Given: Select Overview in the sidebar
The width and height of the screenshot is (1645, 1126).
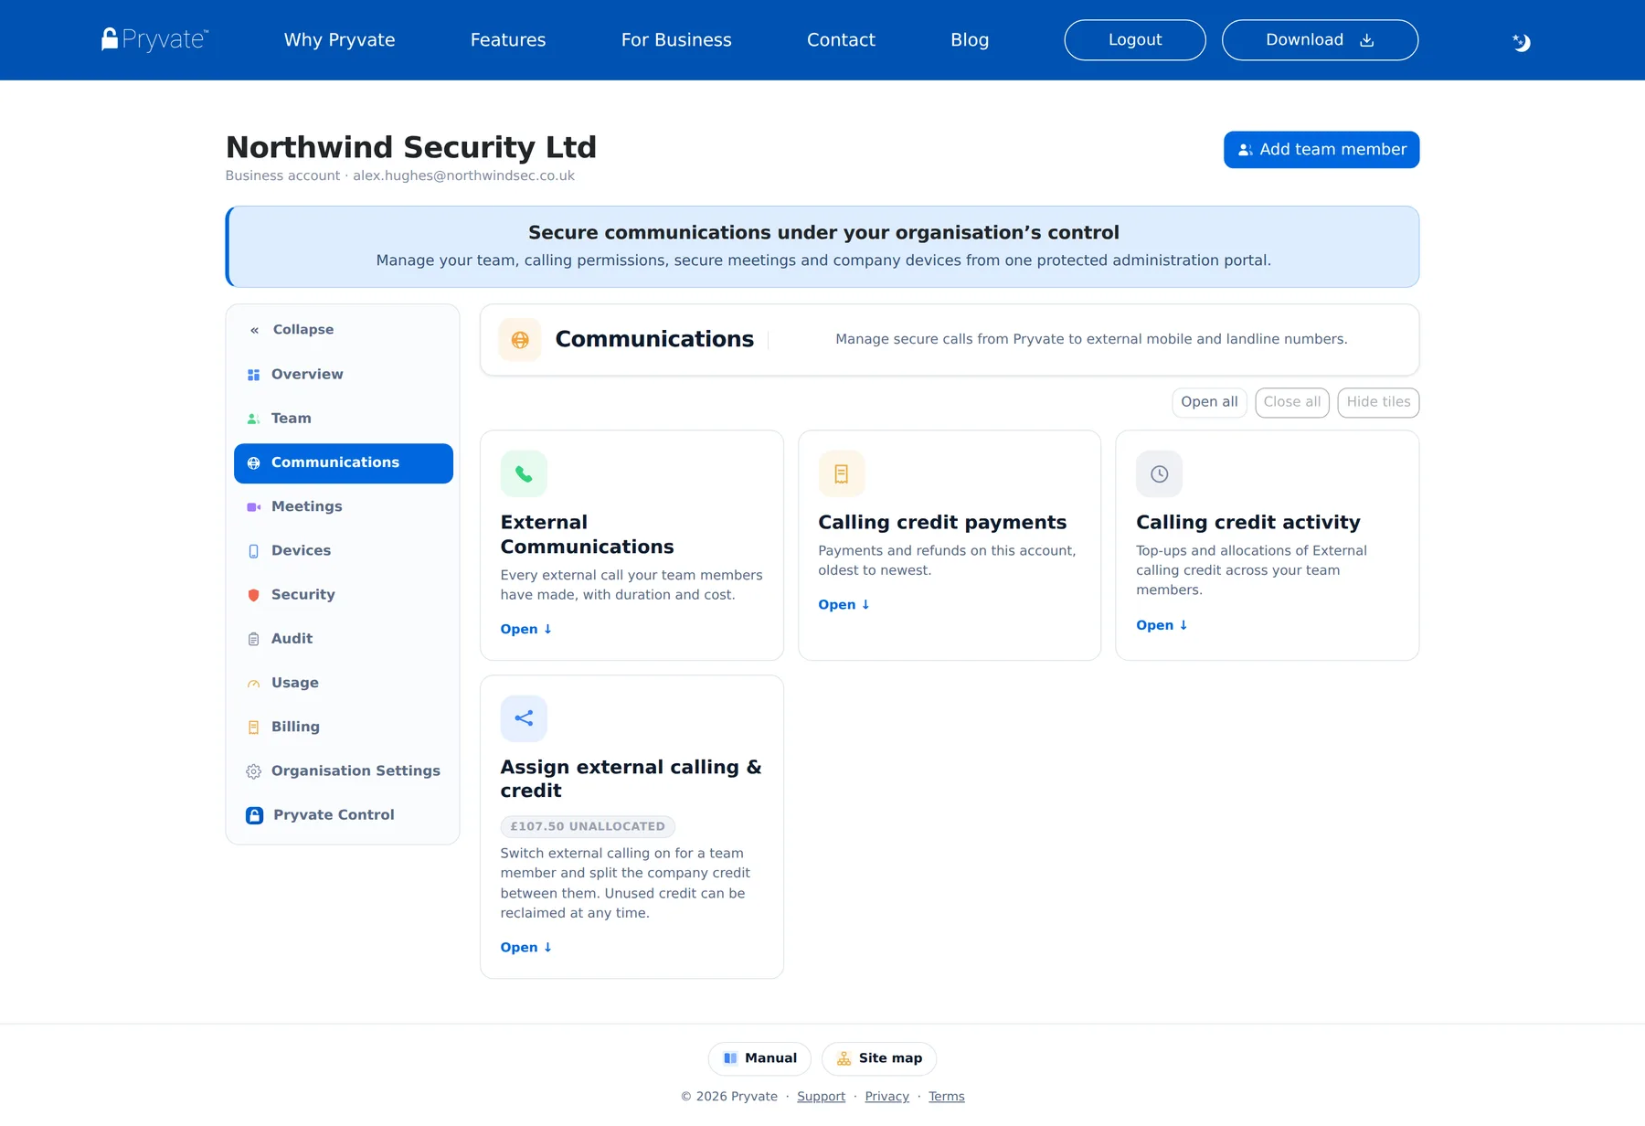Looking at the screenshot, I should [x=344, y=375].
